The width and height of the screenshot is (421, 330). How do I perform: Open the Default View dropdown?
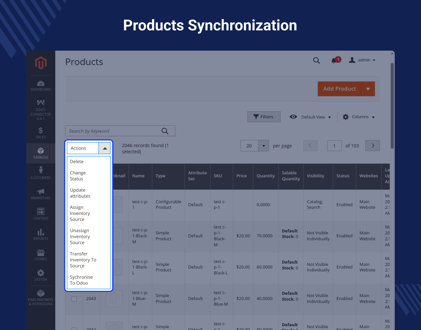coord(310,117)
